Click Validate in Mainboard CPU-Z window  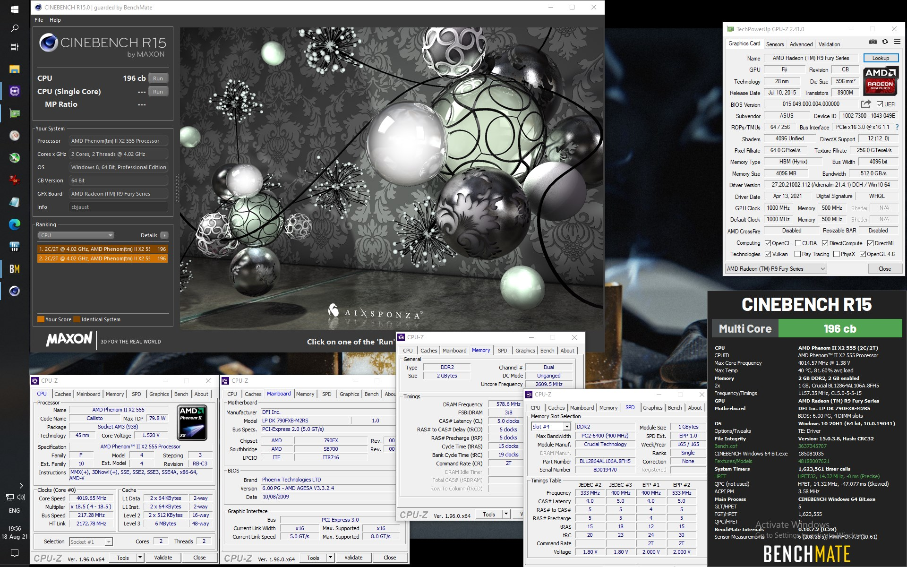(x=353, y=558)
